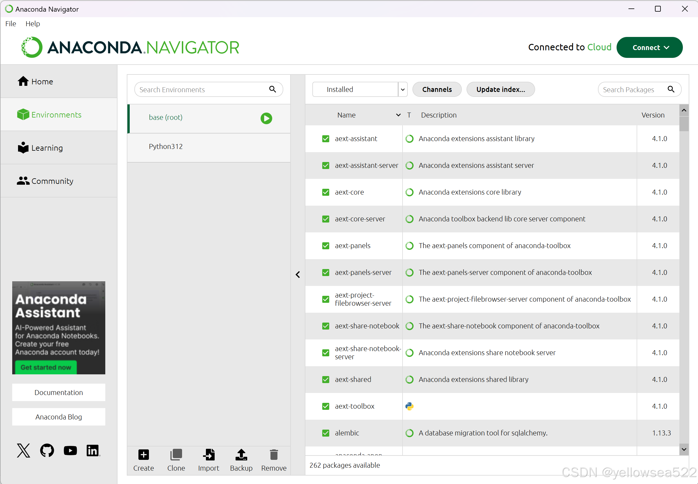Click the Clone environment icon
This screenshot has width=698, height=484.
(176, 455)
